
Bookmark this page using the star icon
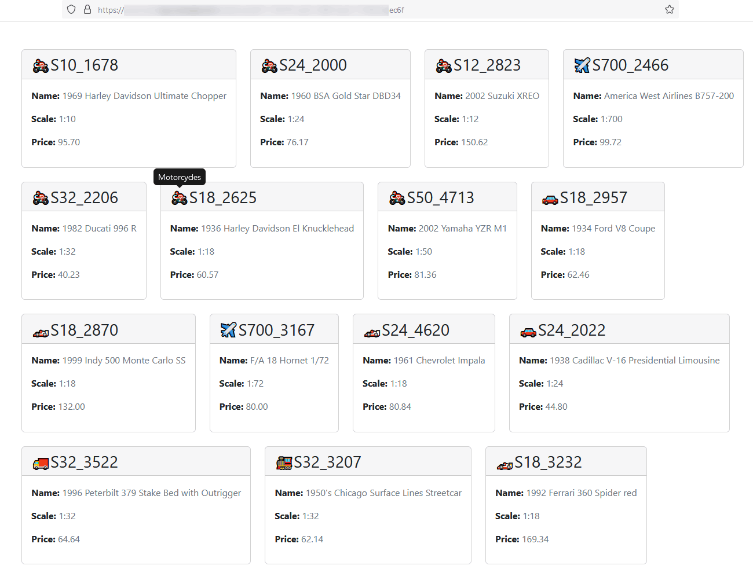point(669,9)
